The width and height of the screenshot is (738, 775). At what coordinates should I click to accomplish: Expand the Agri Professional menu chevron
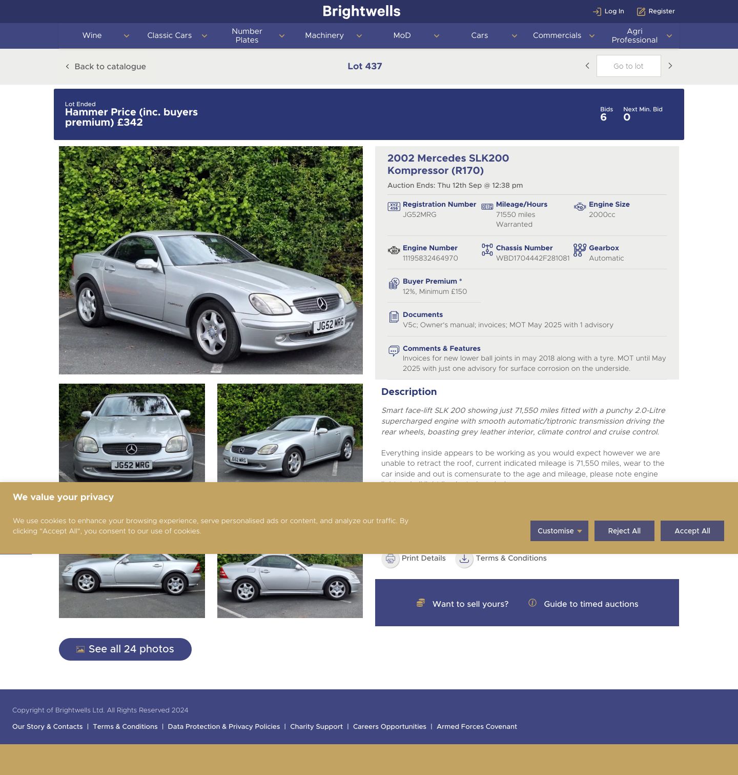669,36
